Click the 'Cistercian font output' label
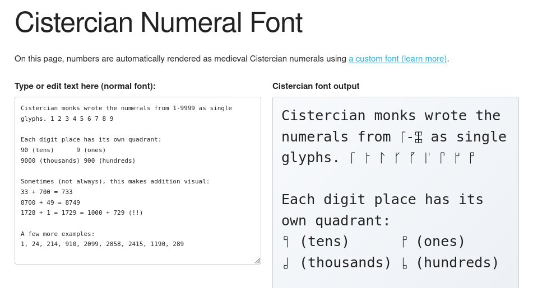This screenshot has width=533, height=288. pyautogui.click(x=316, y=86)
